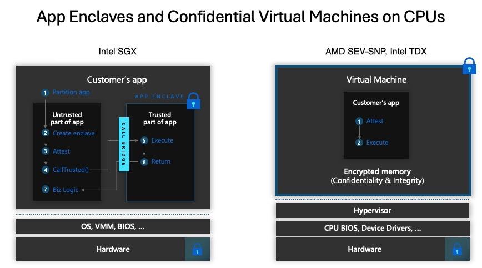The height and width of the screenshot is (268, 482).
Task: Click the Create enclave label
Action: tap(73, 133)
